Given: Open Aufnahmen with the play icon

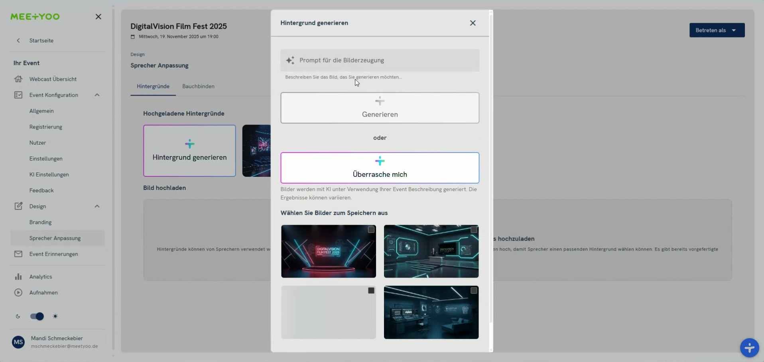Looking at the screenshot, I should (x=18, y=293).
